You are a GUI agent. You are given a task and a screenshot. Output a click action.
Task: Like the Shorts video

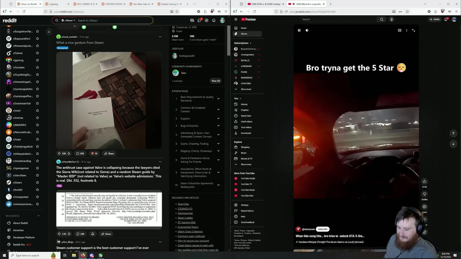point(424,181)
